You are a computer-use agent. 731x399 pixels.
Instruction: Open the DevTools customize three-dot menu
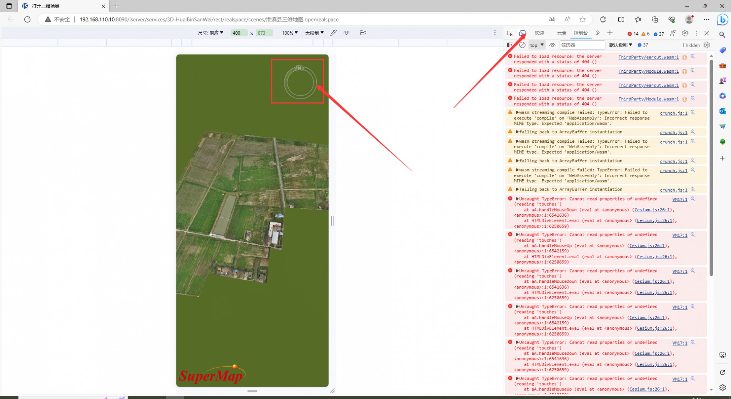pos(696,33)
